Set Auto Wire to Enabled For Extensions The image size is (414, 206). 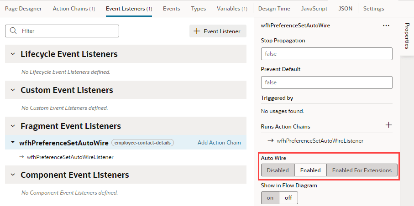tap(362, 170)
